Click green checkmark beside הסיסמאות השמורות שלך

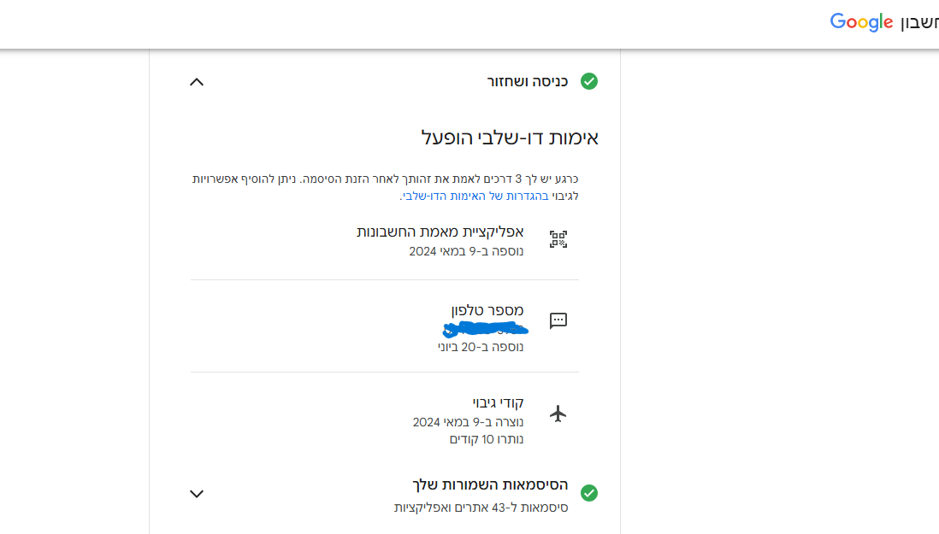pyautogui.click(x=589, y=493)
